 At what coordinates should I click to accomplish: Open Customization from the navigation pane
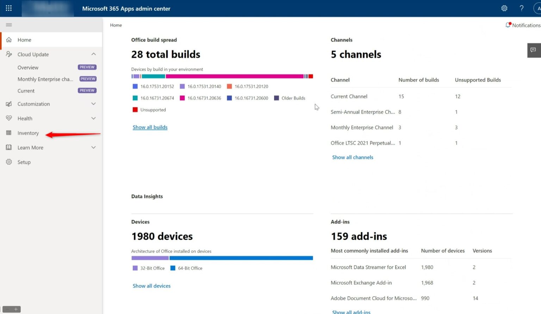pyautogui.click(x=33, y=104)
